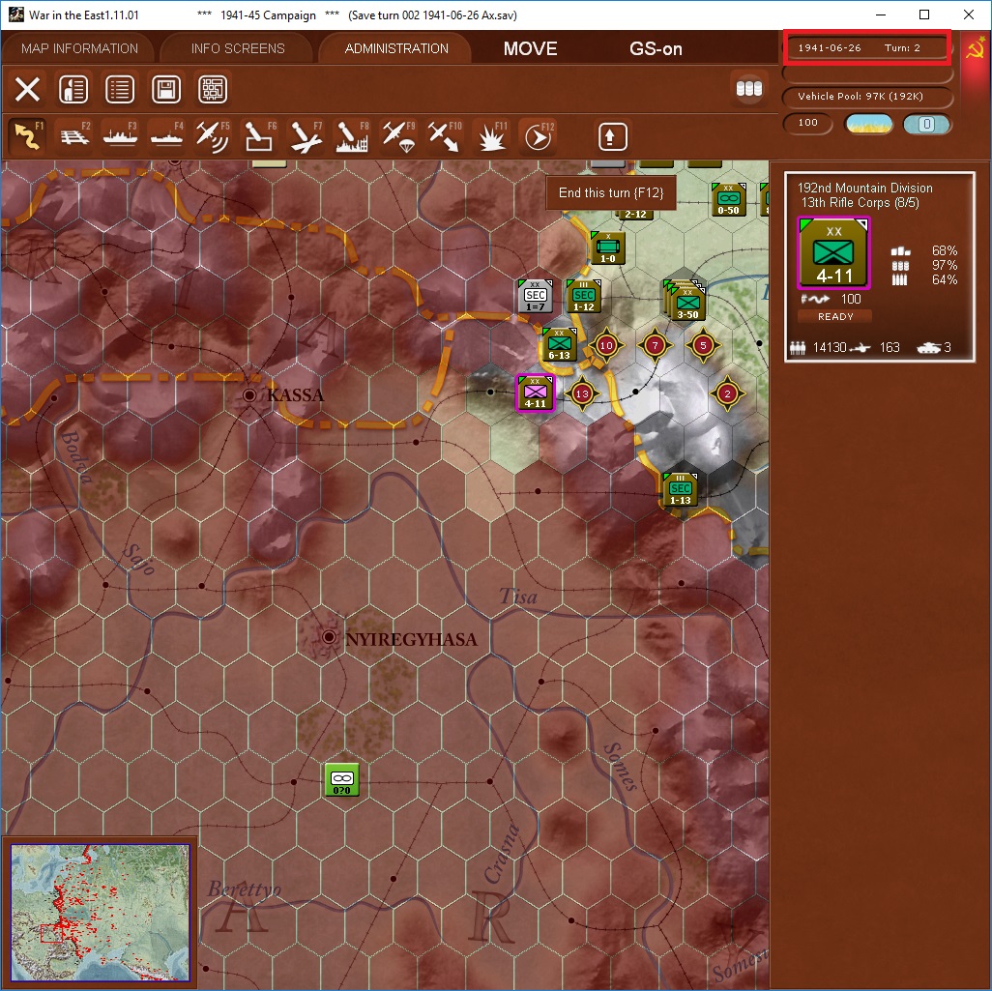This screenshot has width=992, height=991.
Task: Click the minimap overview thumbnail
Action: pyautogui.click(x=100, y=912)
